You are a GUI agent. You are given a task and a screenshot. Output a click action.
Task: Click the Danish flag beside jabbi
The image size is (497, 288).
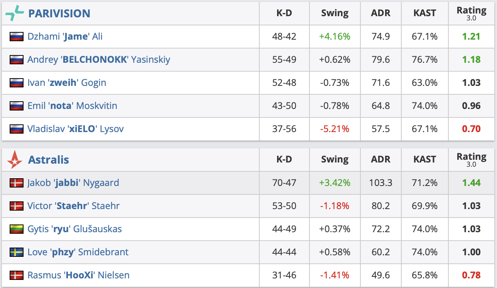(x=17, y=183)
